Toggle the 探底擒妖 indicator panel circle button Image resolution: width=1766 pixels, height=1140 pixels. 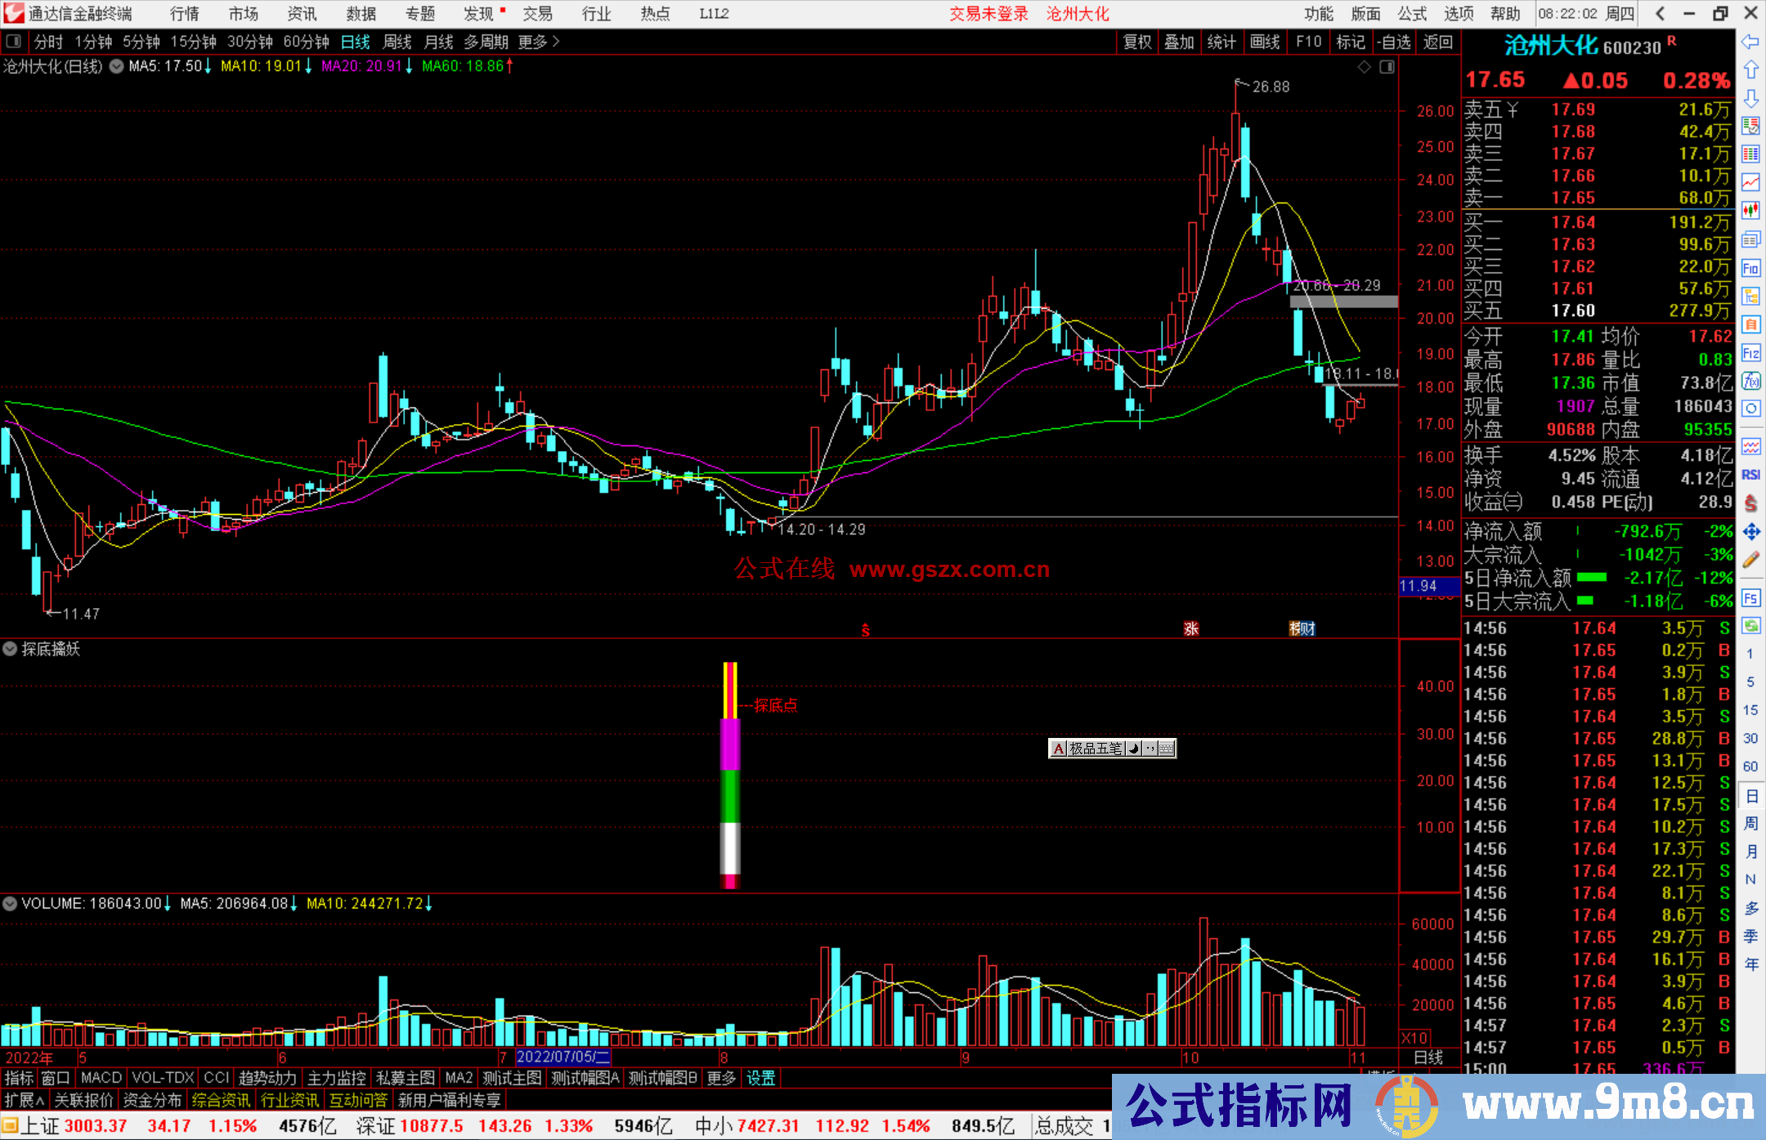coord(10,649)
